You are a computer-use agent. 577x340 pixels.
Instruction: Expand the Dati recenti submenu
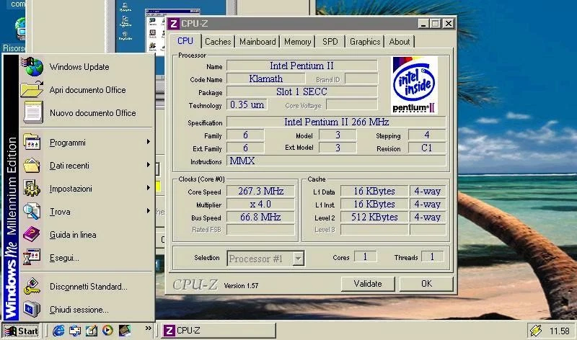(87, 166)
